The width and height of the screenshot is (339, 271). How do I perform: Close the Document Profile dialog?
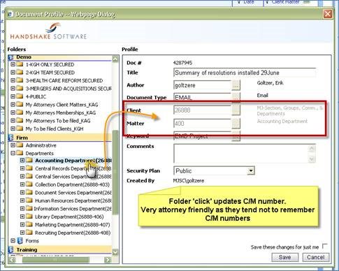(328, 14)
